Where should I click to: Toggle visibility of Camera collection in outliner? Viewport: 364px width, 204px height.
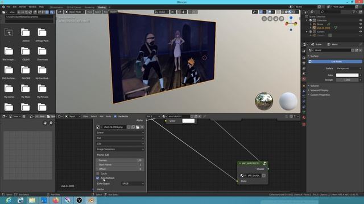pyautogui.click(x=361, y=32)
